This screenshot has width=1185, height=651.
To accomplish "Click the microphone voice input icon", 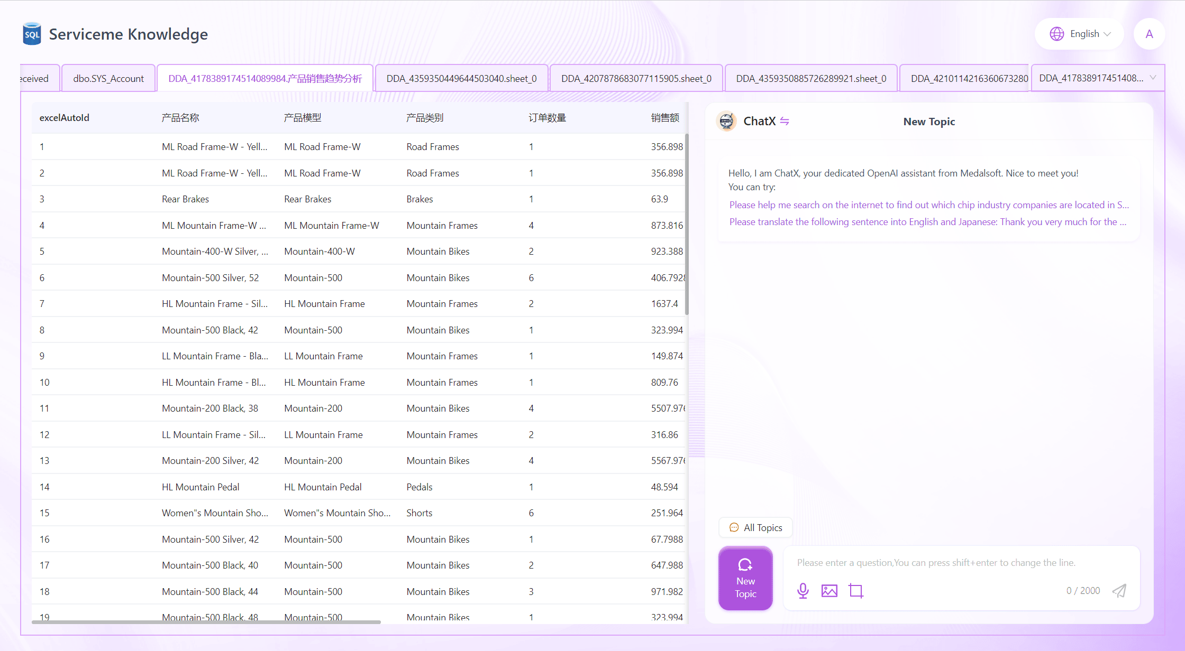I will click(x=803, y=590).
